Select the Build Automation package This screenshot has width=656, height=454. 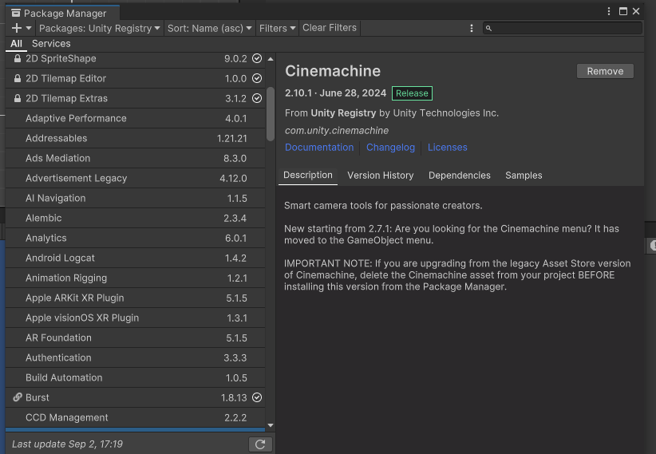pyautogui.click(x=135, y=378)
